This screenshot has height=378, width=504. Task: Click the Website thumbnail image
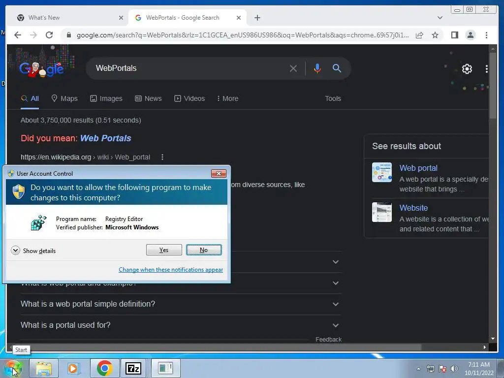click(x=382, y=212)
